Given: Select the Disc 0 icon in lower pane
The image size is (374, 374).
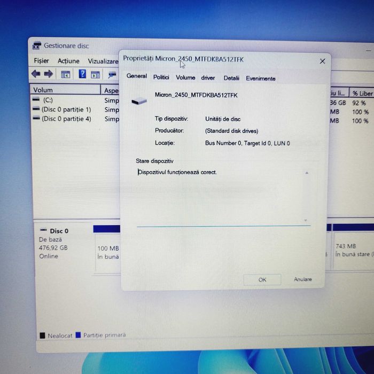Looking at the screenshot, I should pos(43,230).
